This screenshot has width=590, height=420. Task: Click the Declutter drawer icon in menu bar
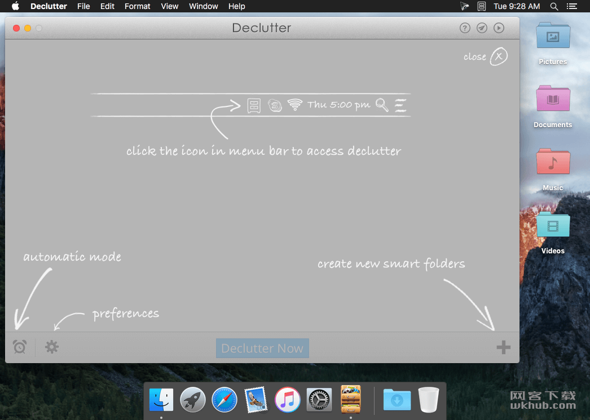coord(481,6)
